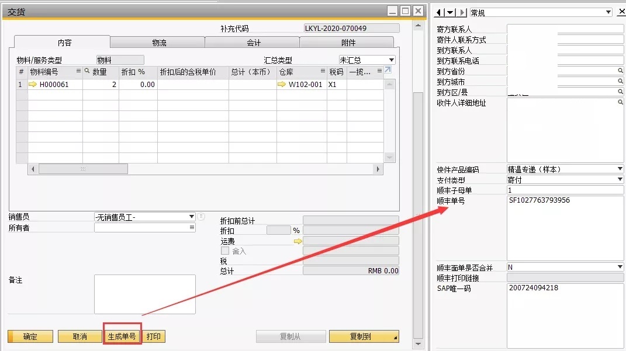Click the quantity cell showing 2
This screenshot has height=351, width=626.
click(101, 84)
